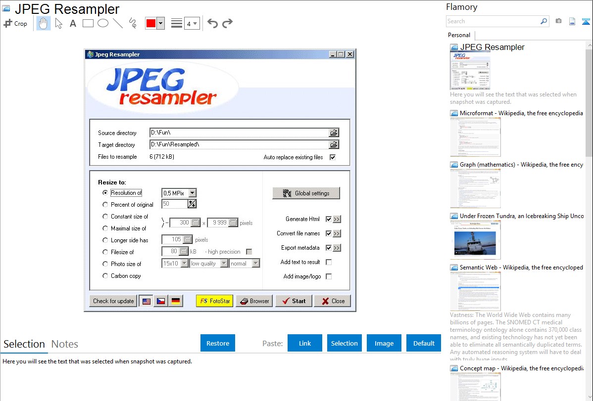593x401 pixels.
Task: Select the Photo size of option
Action: (105, 264)
